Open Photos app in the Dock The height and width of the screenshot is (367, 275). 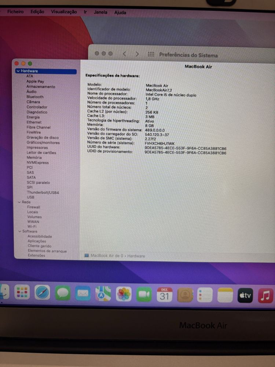click(x=124, y=294)
